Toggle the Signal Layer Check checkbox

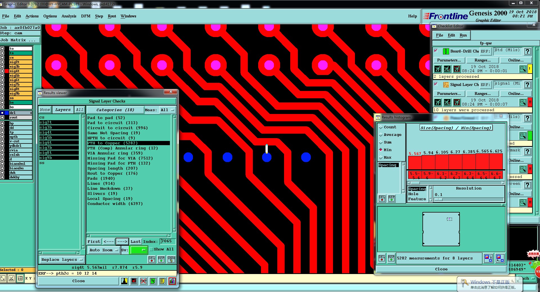pos(436,84)
